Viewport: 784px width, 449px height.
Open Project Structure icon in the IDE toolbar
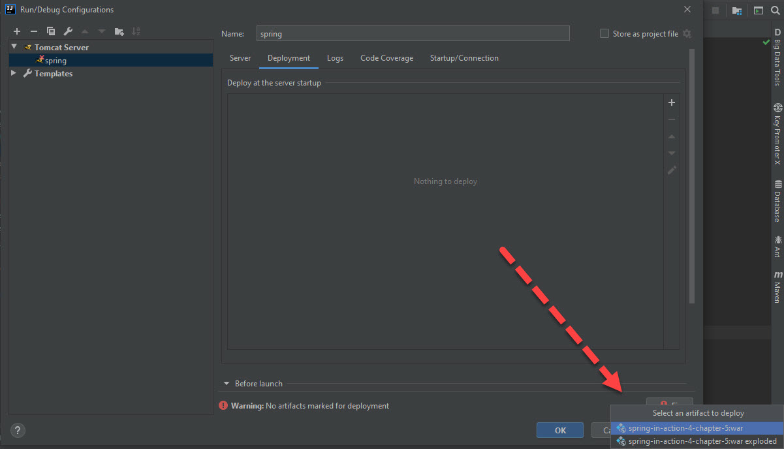[736, 10]
